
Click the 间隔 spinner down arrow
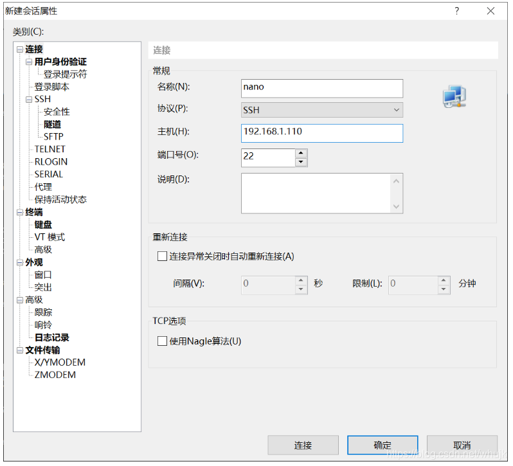point(301,289)
